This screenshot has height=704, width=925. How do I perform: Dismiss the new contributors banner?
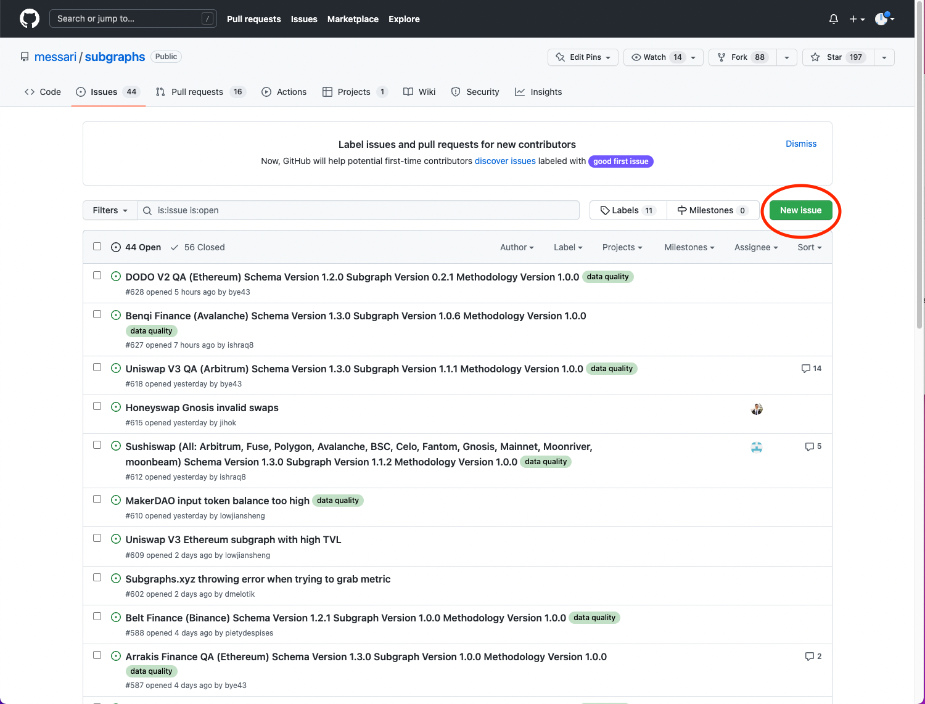[801, 144]
